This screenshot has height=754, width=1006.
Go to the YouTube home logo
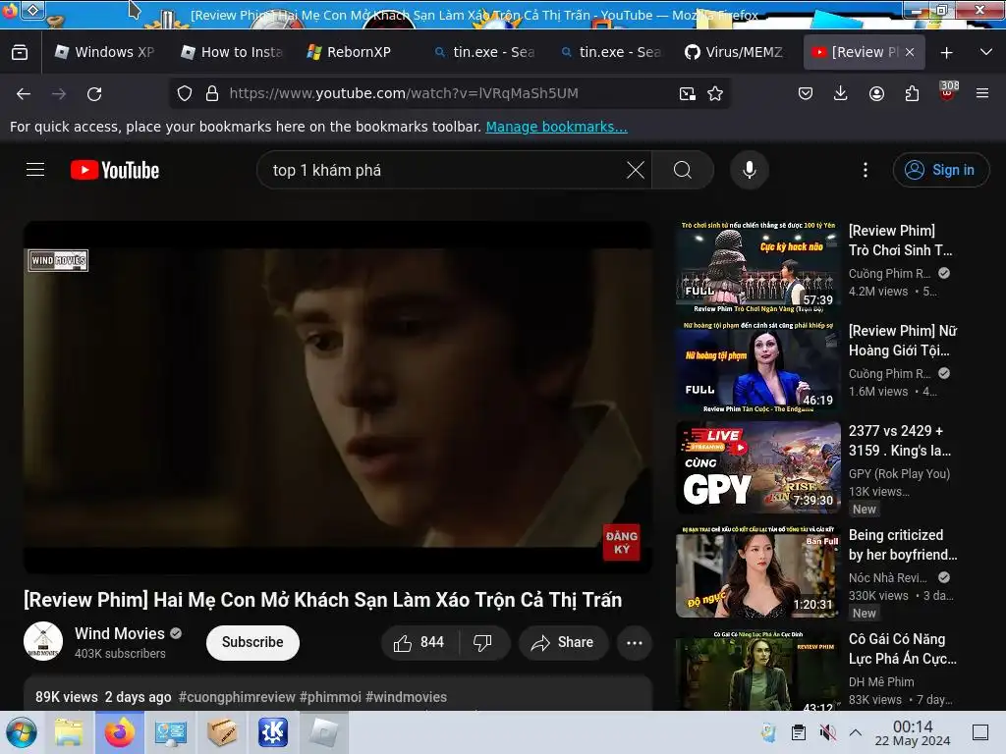point(115,170)
